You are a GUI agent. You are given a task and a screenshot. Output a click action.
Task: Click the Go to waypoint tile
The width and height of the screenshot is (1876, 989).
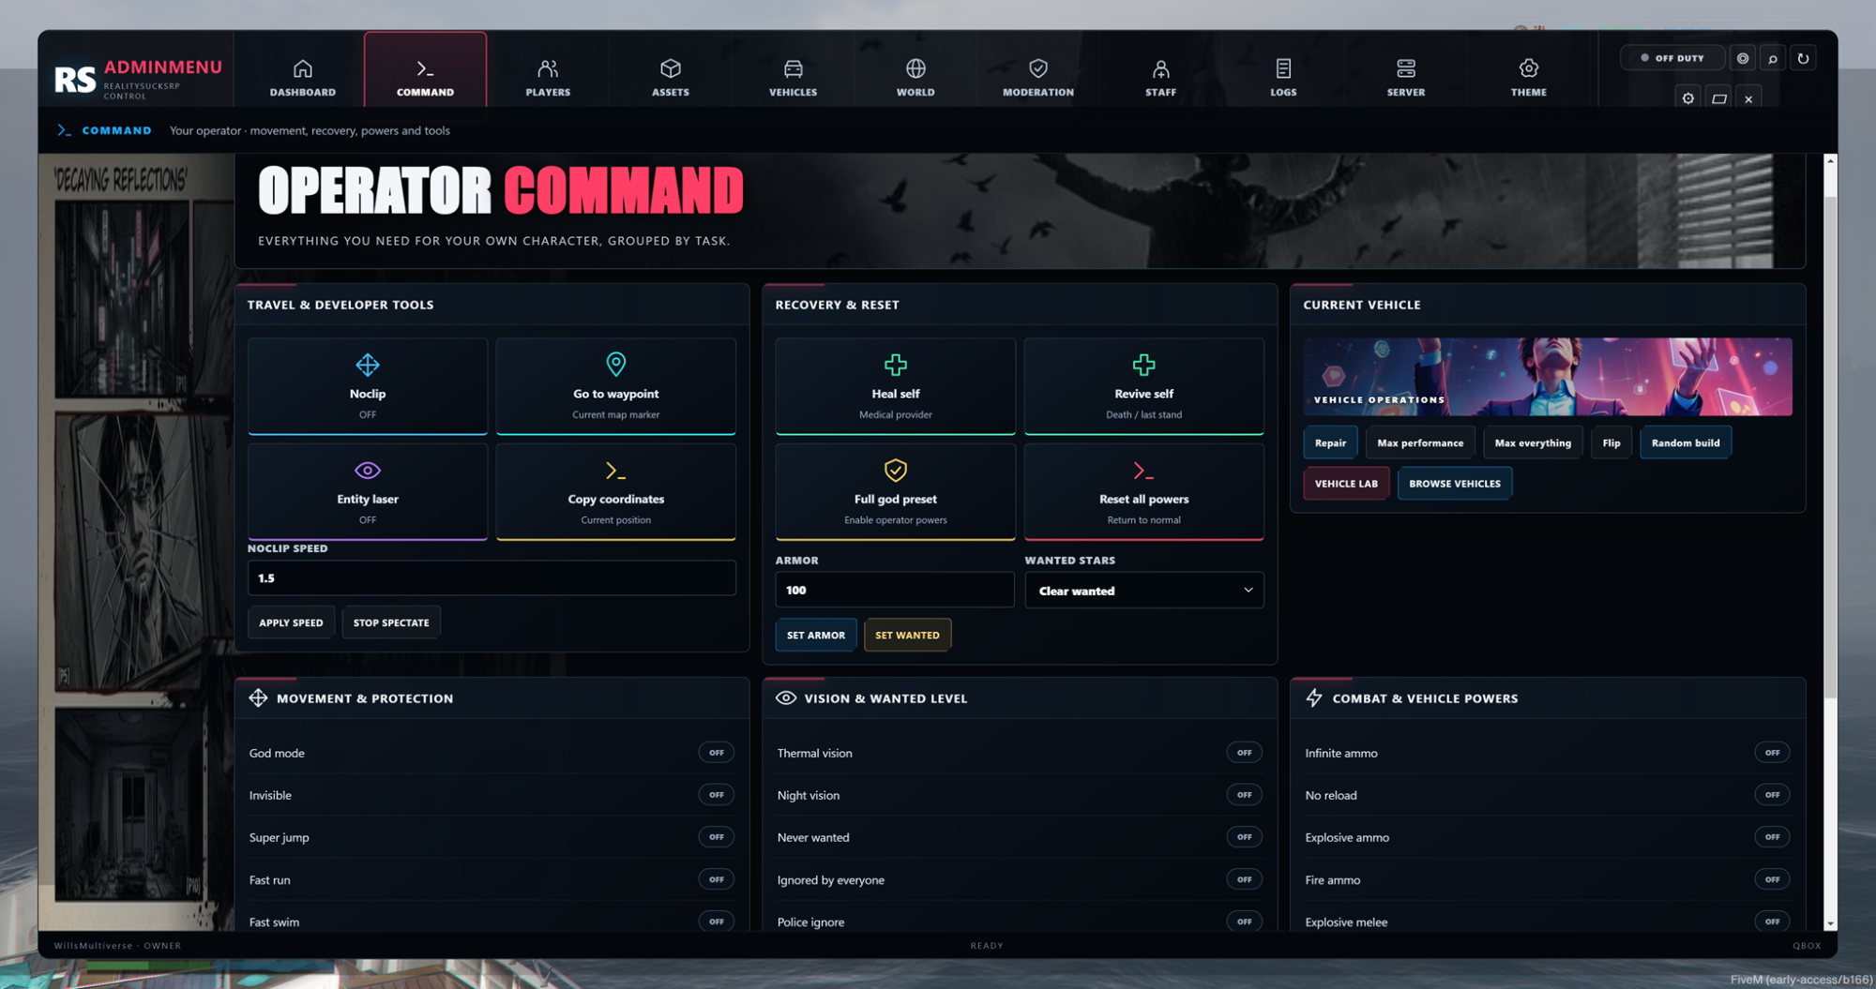click(x=616, y=386)
